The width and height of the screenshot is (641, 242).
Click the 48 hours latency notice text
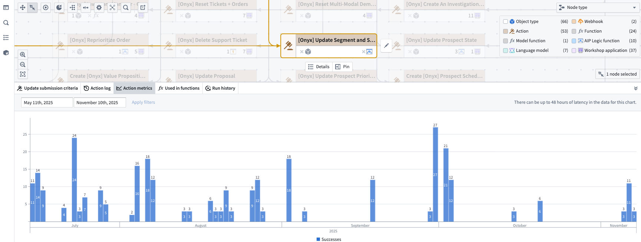tap(575, 102)
